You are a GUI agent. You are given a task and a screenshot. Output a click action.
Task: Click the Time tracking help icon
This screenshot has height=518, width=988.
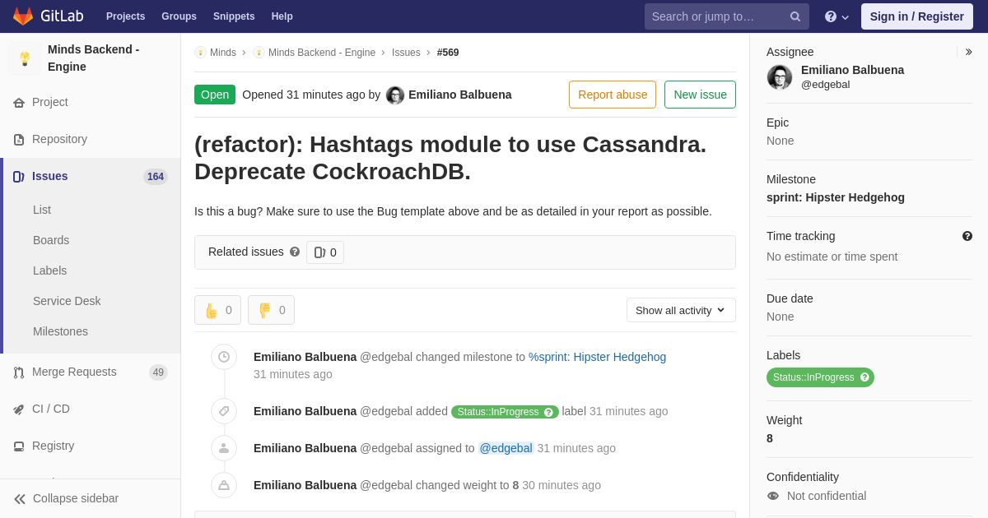click(967, 236)
